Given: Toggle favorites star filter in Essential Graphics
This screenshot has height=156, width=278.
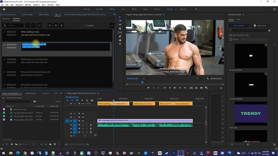Looking at the screenshot, I should [x=269, y=31].
